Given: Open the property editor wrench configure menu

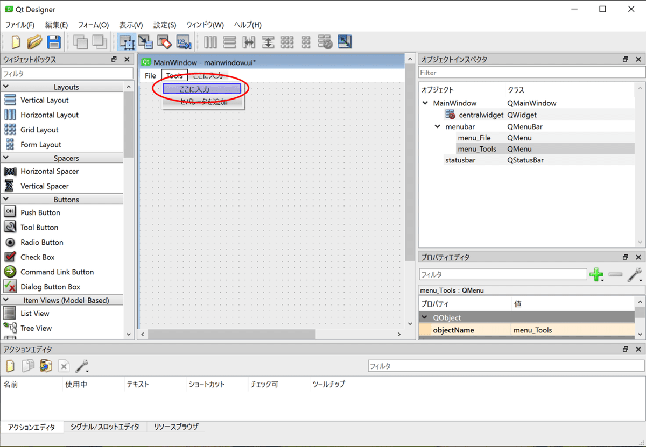Looking at the screenshot, I should pos(635,274).
